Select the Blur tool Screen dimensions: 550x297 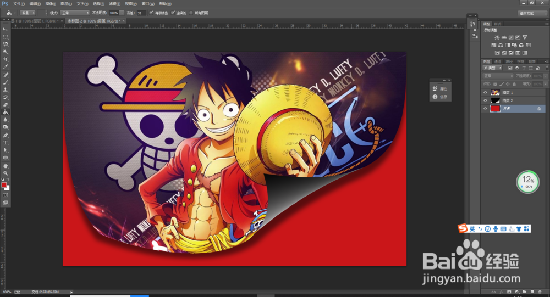pos(5,120)
